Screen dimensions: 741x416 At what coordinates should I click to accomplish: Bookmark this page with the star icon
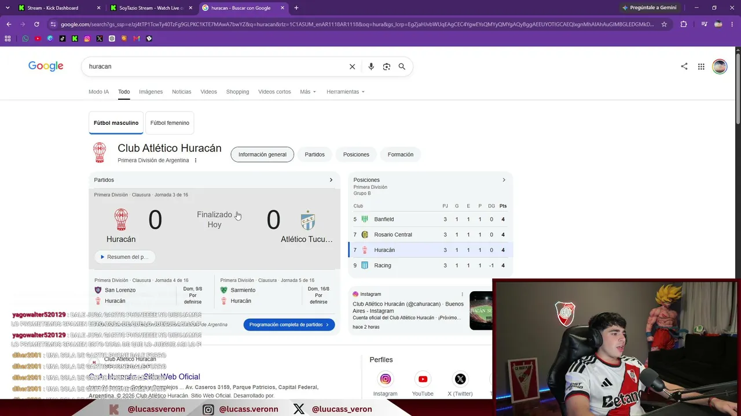coord(664,24)
